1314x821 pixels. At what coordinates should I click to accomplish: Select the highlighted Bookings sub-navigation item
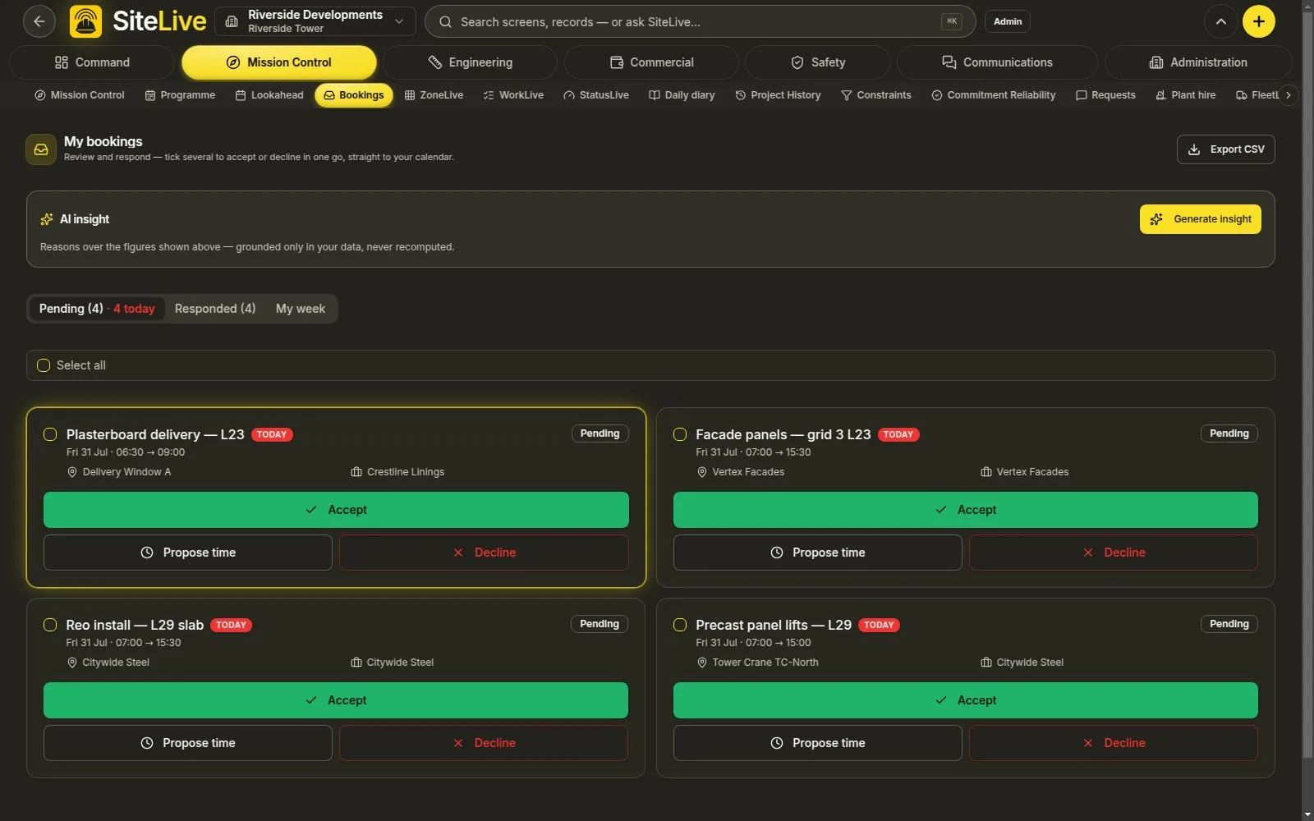tap(354, 95)
